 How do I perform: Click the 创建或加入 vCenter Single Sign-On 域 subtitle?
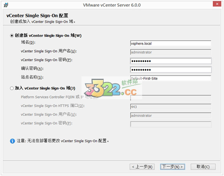point(43,22)
